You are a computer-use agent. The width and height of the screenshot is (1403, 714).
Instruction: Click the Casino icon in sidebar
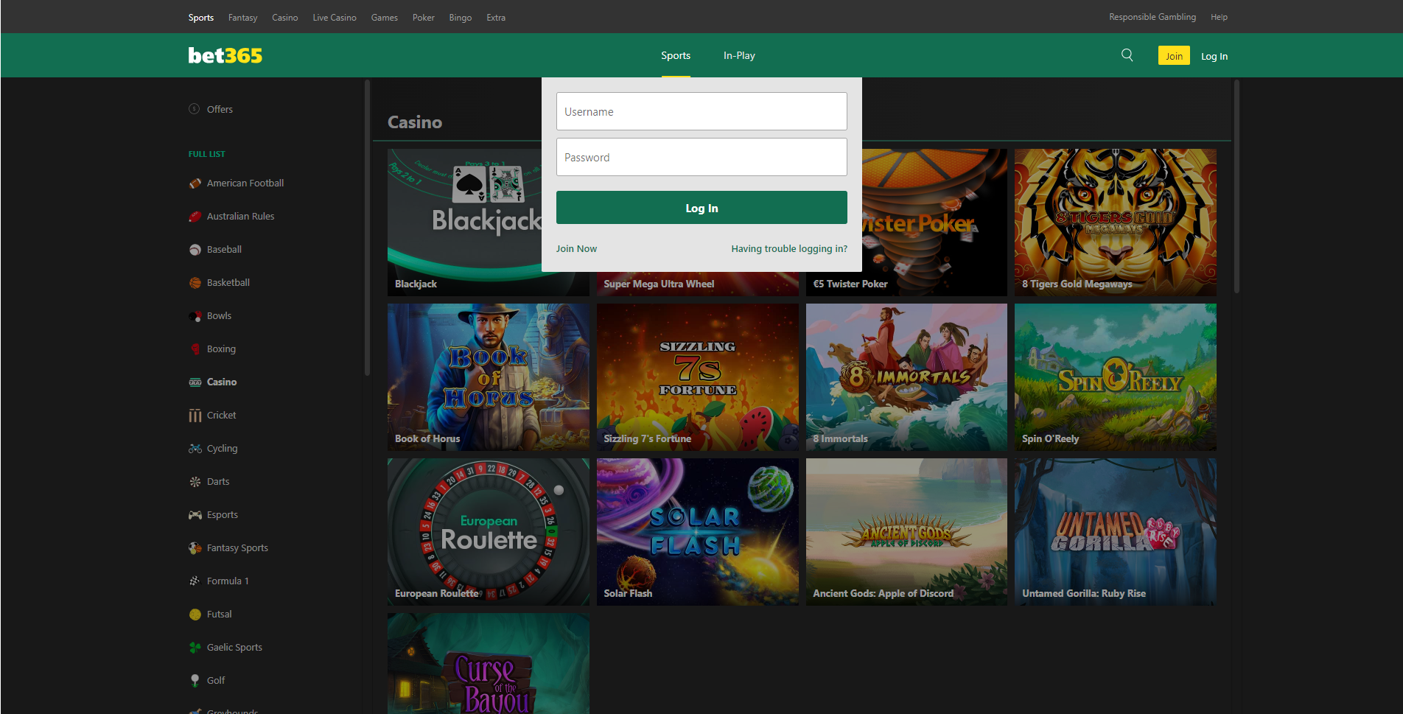[195, 382]
